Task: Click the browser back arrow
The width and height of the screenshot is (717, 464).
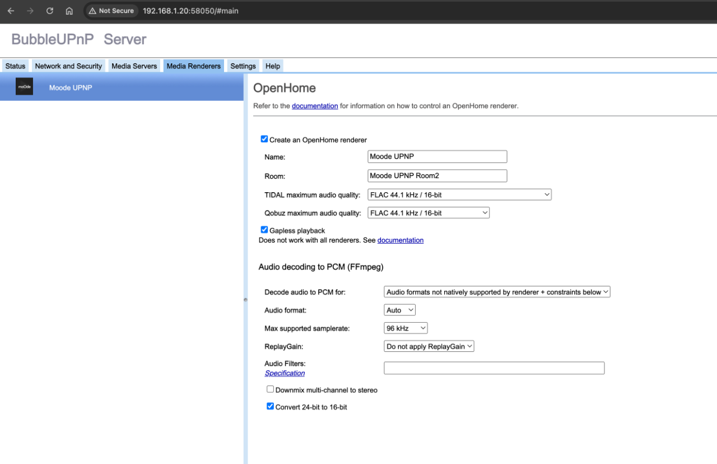Action: (11, 11)
